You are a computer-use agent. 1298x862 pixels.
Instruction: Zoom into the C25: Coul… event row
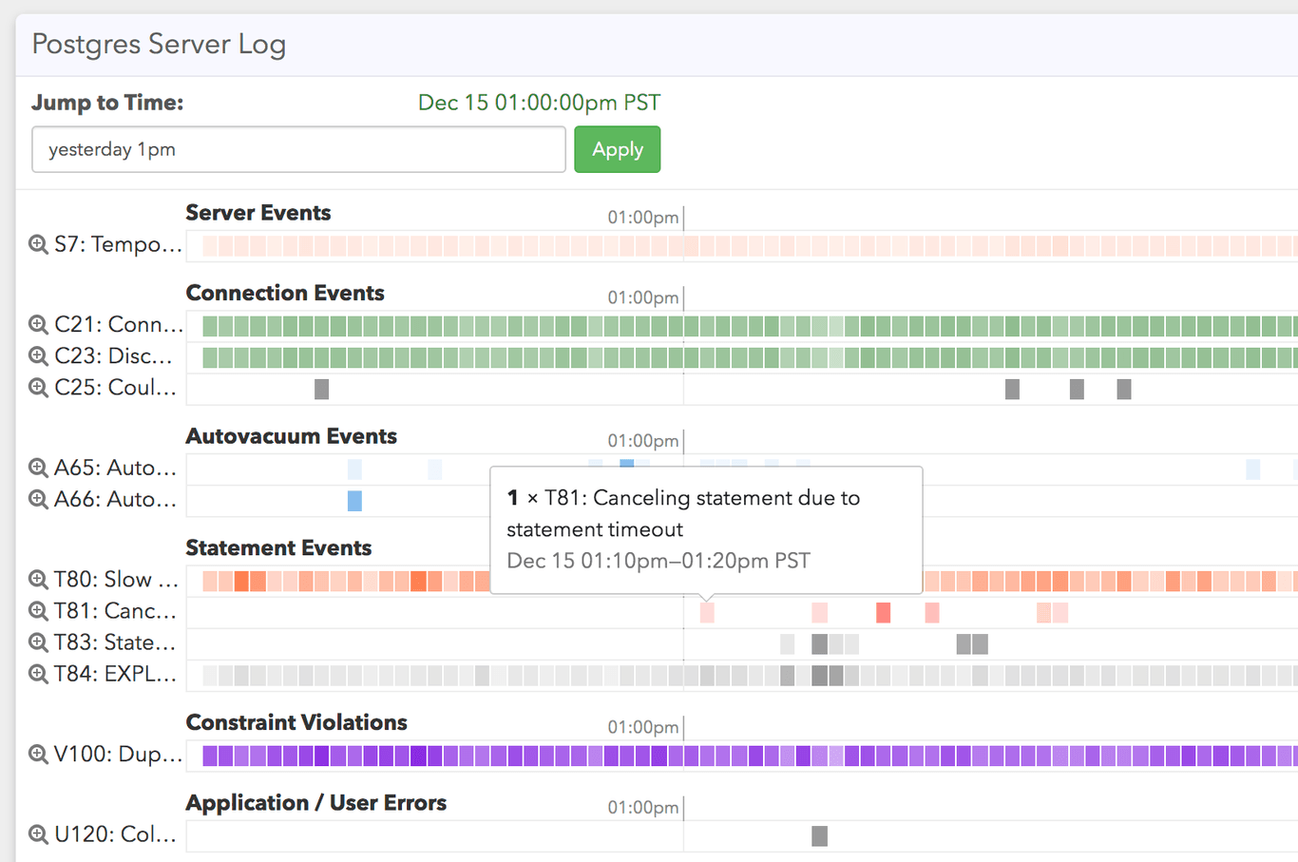point(38,388)
